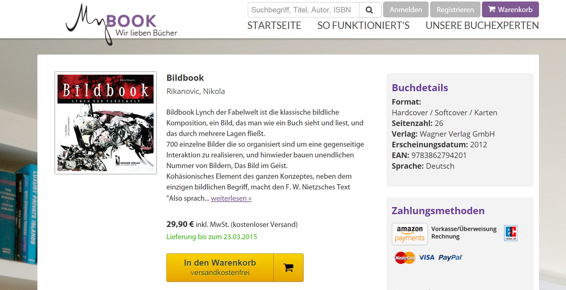Click the magnifying glass search icon
Viewport: 566px width, 290px height.
click(x=370, y=10)
